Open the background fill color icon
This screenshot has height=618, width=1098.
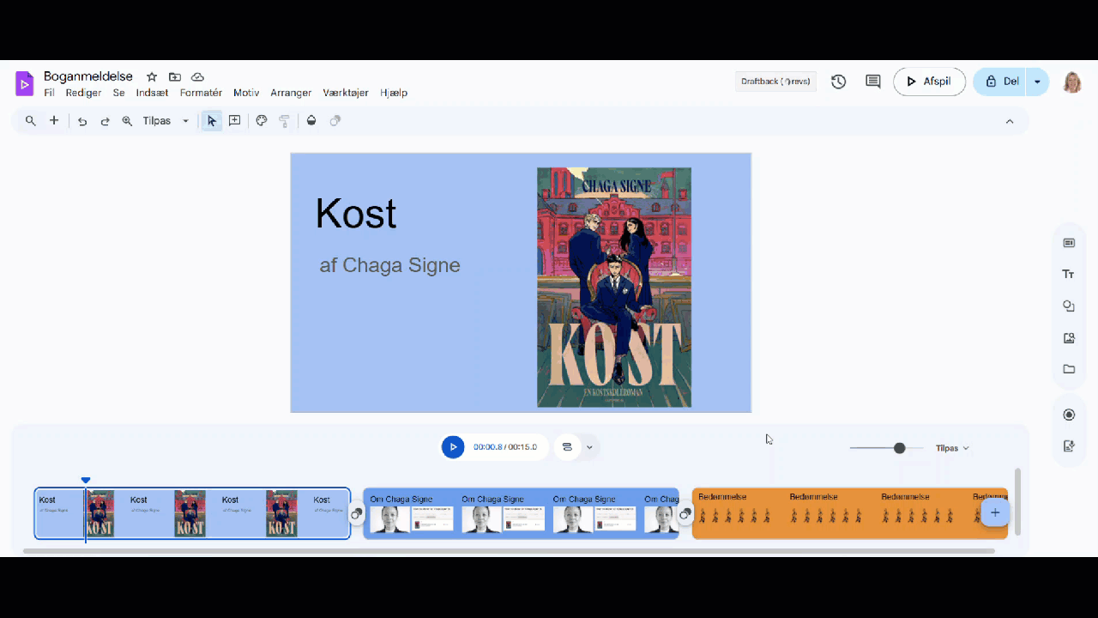coord(311,121)
